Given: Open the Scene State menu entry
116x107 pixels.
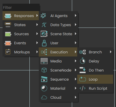Looking at the screenshot, I should click(58, 34).
